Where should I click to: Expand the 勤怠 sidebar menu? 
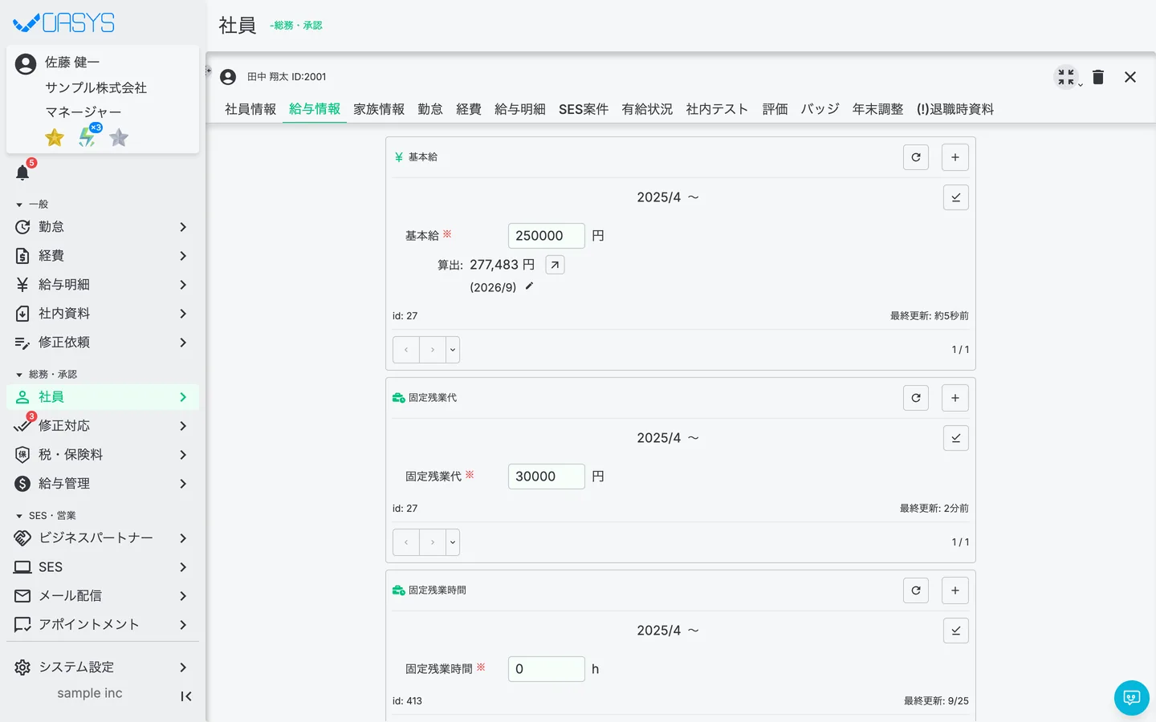(x=103, y=227)
